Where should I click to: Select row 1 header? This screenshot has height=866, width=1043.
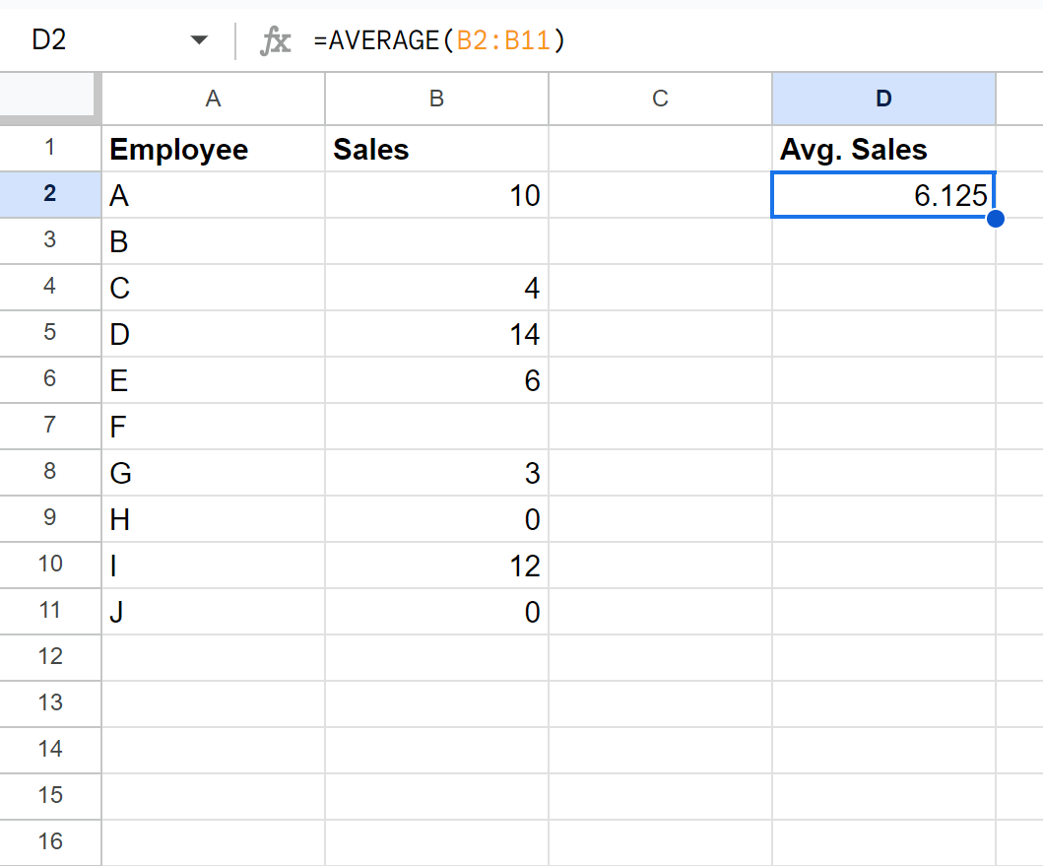[50, 149]
